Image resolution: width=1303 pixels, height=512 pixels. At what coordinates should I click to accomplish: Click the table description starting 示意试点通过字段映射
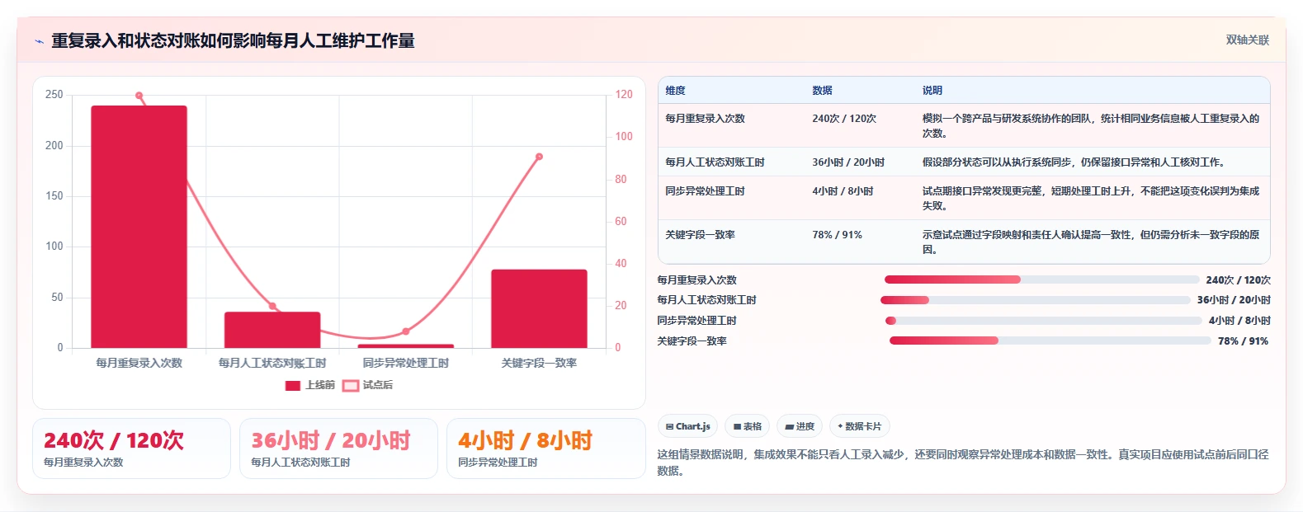click(x=1091, y=242)
